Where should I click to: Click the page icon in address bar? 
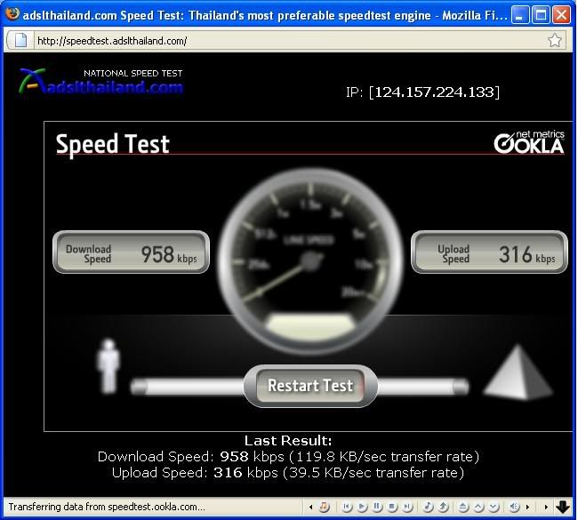pyautogui.click(x=20, y=40)
